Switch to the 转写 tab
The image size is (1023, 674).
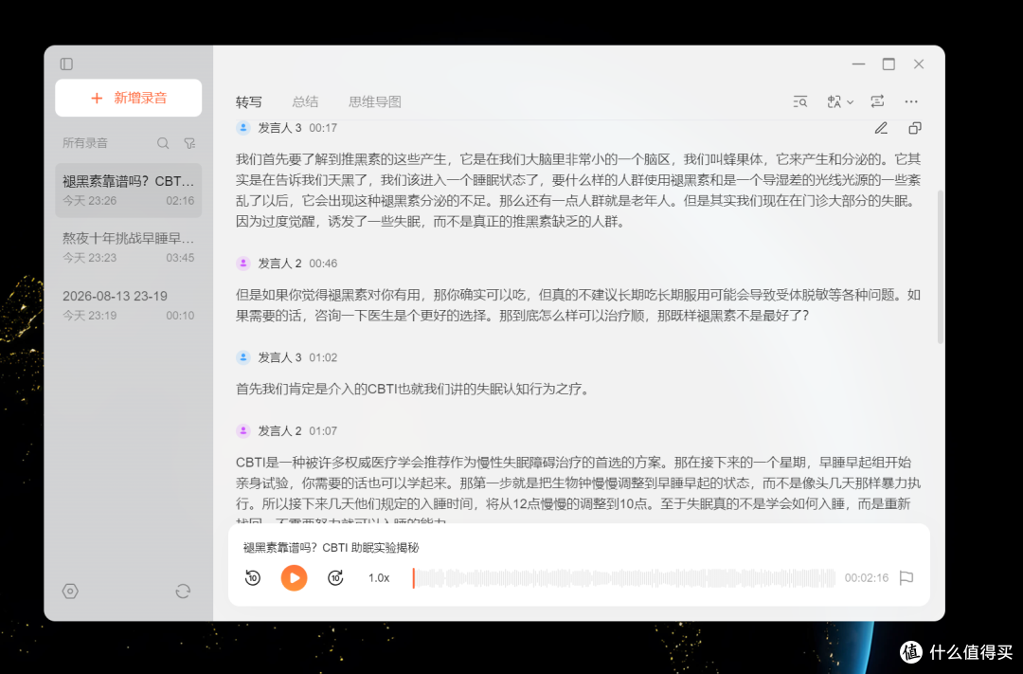click(248, 101)
